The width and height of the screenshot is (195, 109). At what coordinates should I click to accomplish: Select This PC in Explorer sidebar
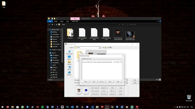(54, 53)
